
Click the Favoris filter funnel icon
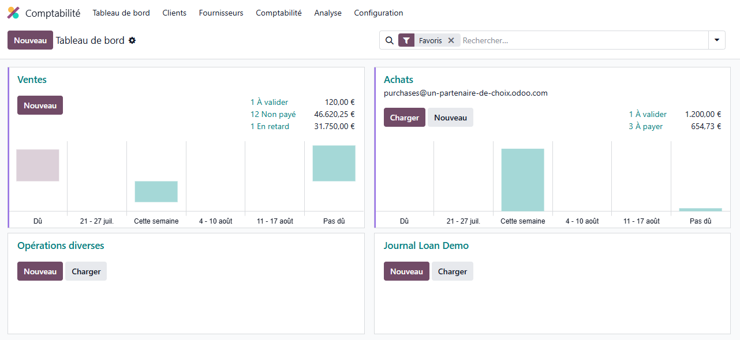(406, 40)
